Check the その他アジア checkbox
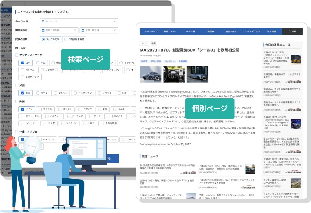Viewport: 311px width, 213px height. pos(22,77)
